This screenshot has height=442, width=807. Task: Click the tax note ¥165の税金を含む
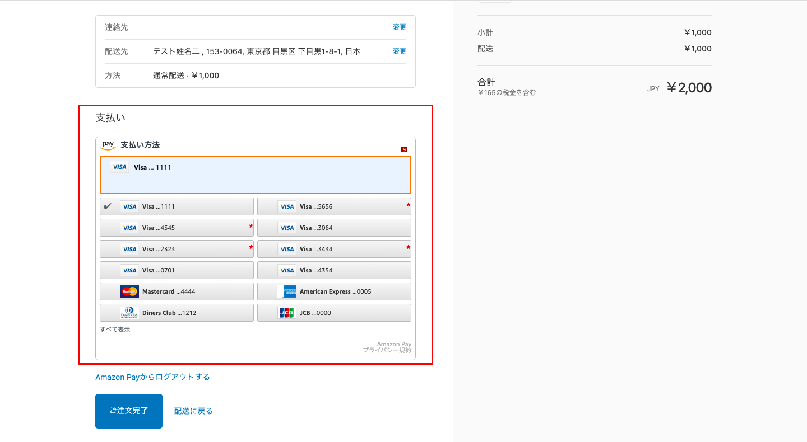(x=507, y=93)
